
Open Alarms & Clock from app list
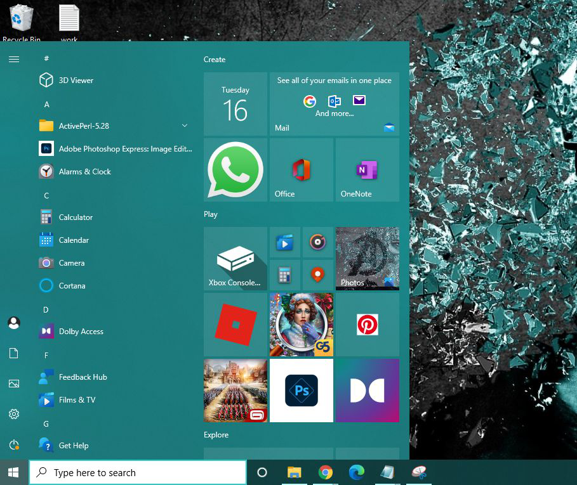point(84,172)
